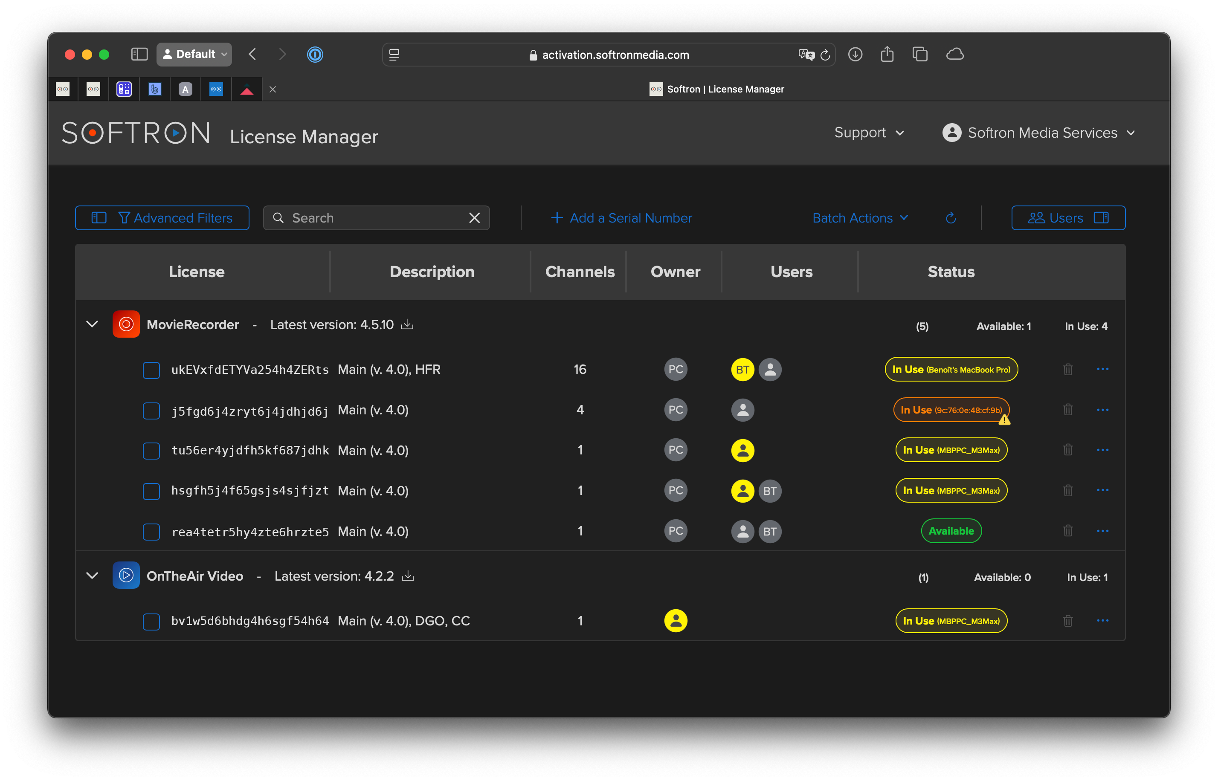Switch to the pinned tab with letter A
The height and width of the screenshot is (781, 1218).
tap(185, 89)
